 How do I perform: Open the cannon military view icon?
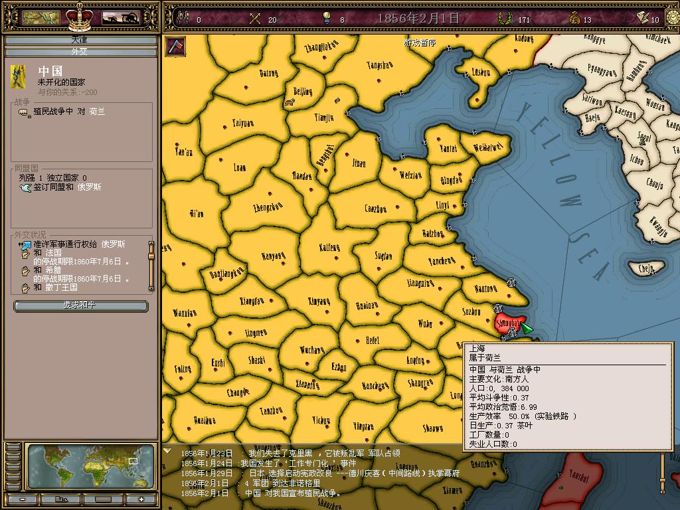coord(121,18)
